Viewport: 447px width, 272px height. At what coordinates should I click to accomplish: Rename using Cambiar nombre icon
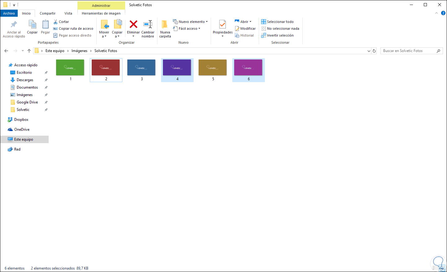click(x=148, y=24)
